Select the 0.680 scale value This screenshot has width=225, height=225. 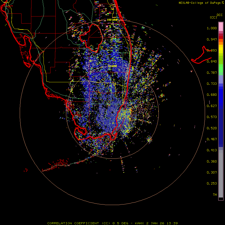coord(212,95)
